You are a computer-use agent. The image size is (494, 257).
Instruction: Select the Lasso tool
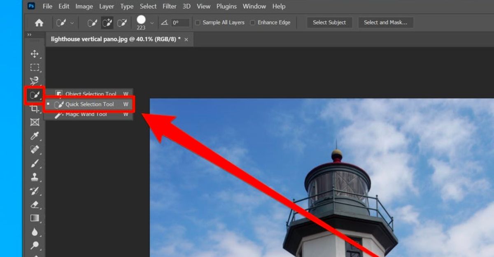(35, 81)
